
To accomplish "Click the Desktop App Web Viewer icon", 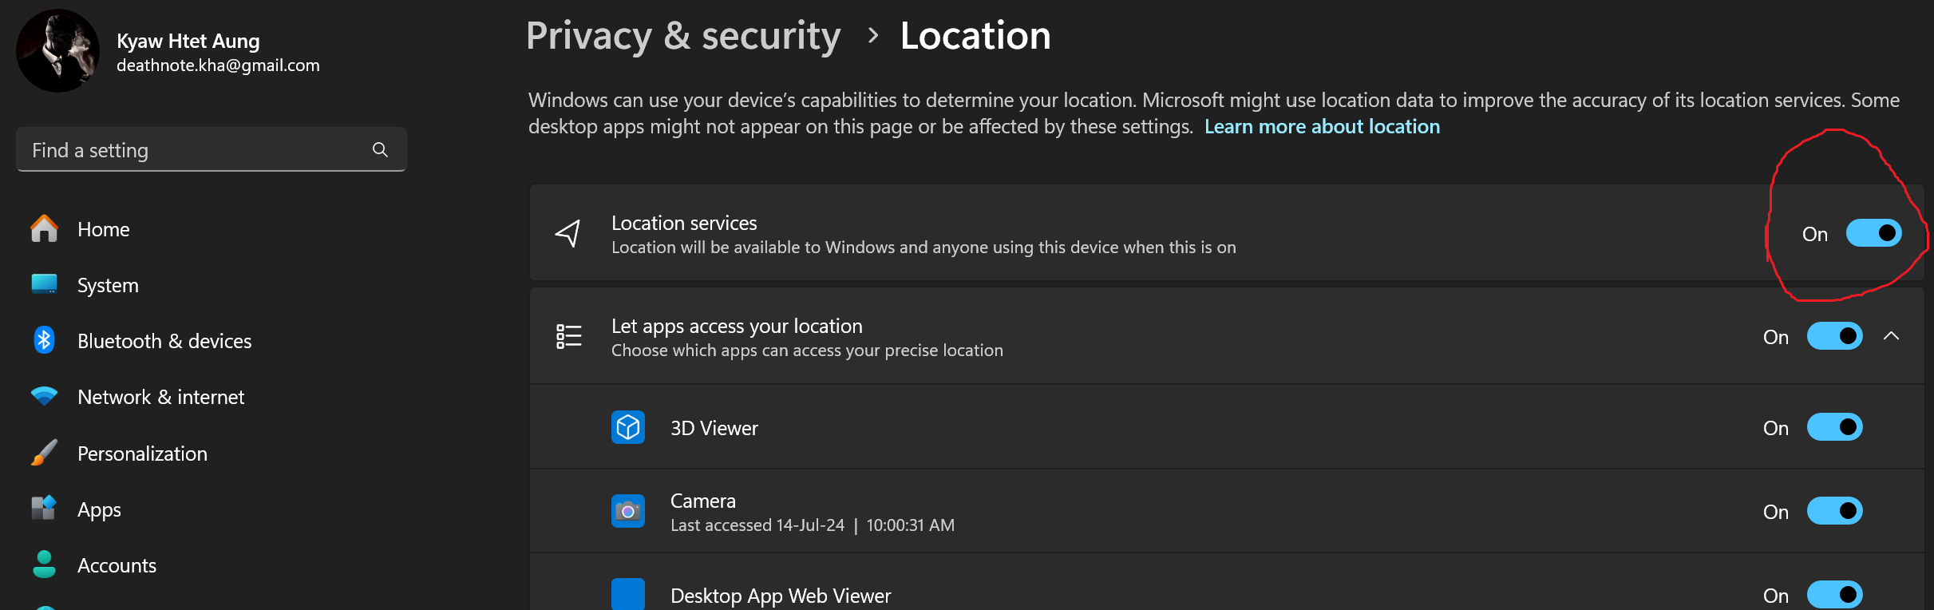I will pyautogui.click(x=628, y=594).
